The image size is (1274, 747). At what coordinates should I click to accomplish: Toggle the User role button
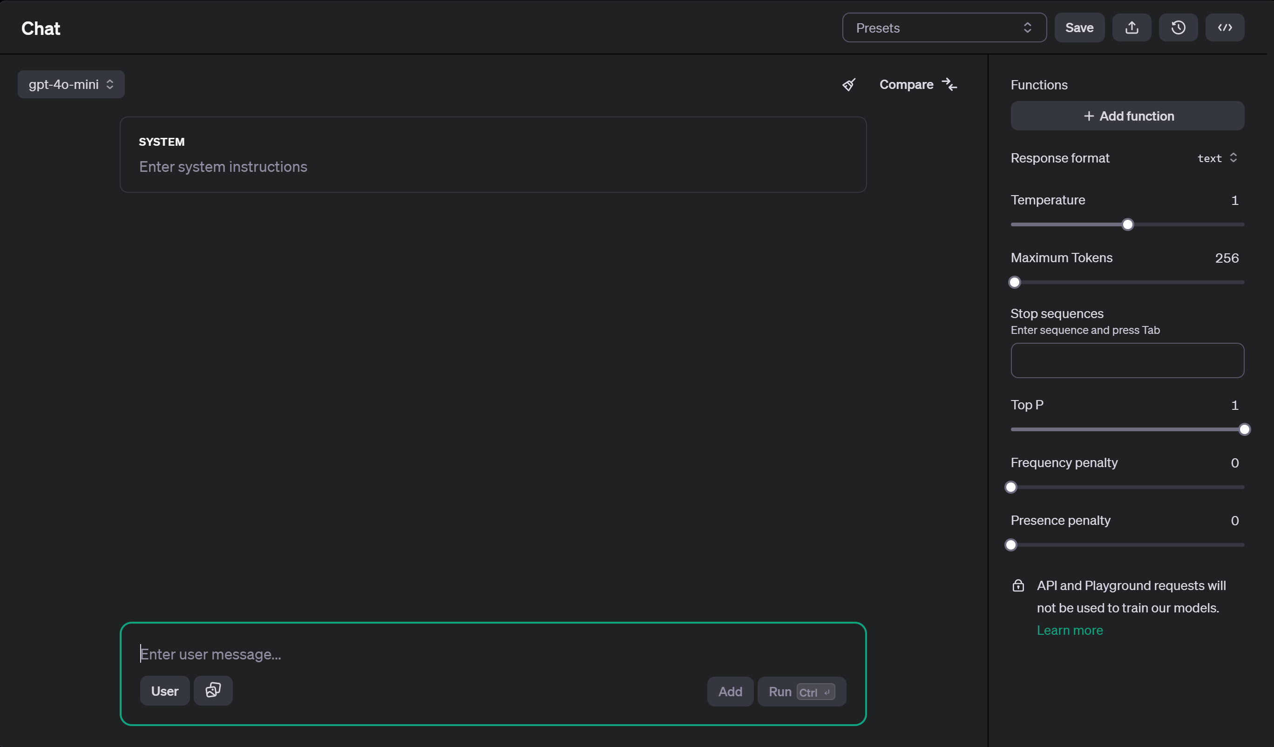coord(165,691)
